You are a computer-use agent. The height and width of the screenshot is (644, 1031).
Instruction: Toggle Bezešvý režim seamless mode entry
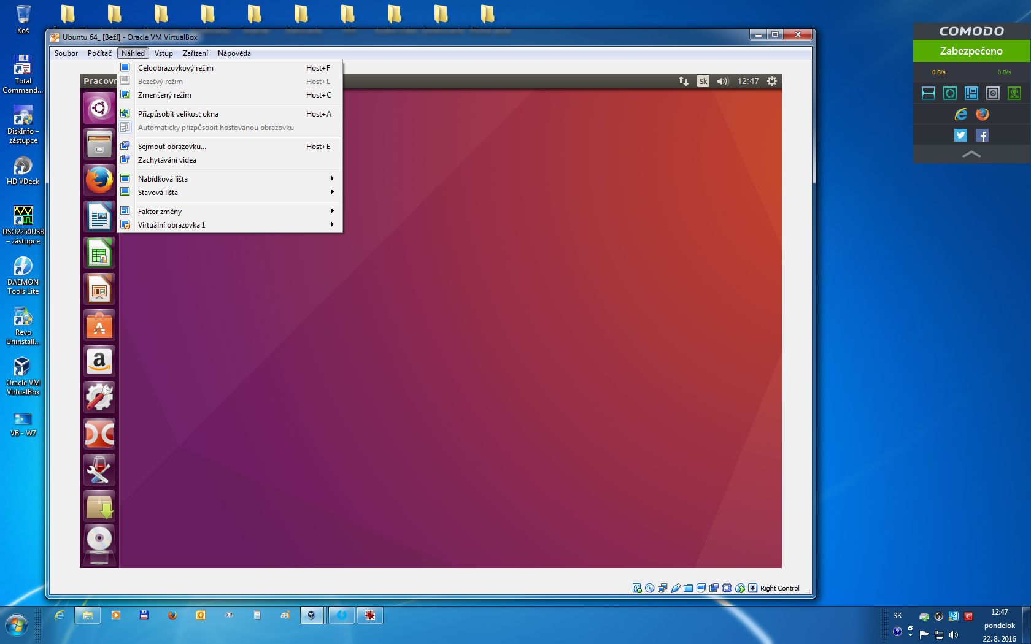click(230, 82)
